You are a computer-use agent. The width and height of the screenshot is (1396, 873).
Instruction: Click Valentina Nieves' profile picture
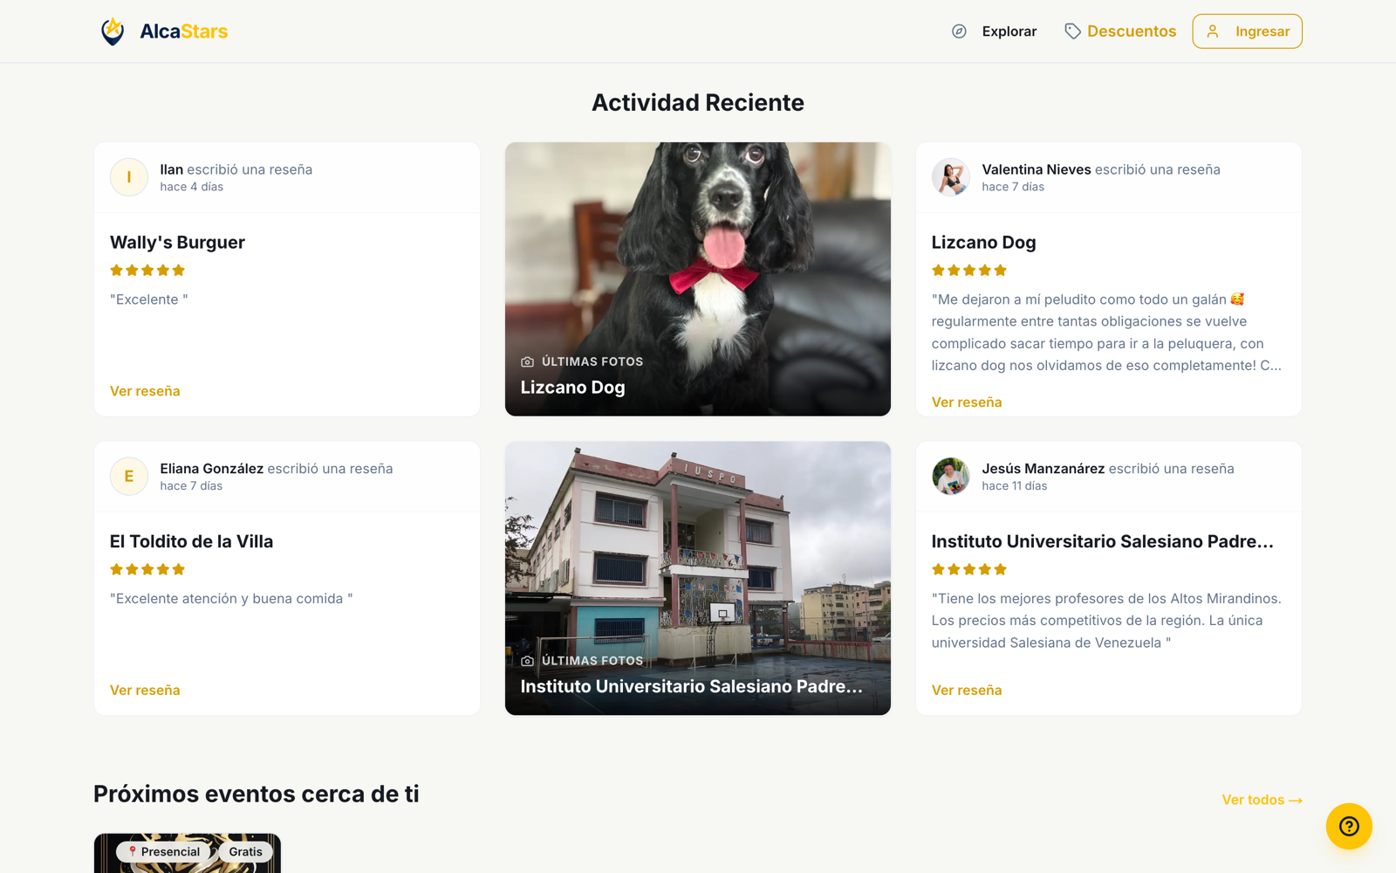click(x=951, y=177)
